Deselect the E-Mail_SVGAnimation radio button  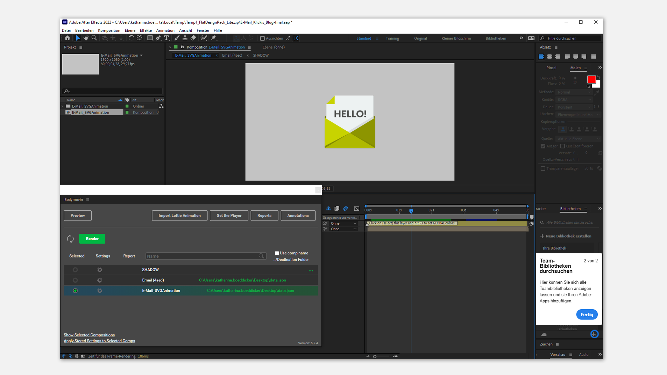click(75, 291)
